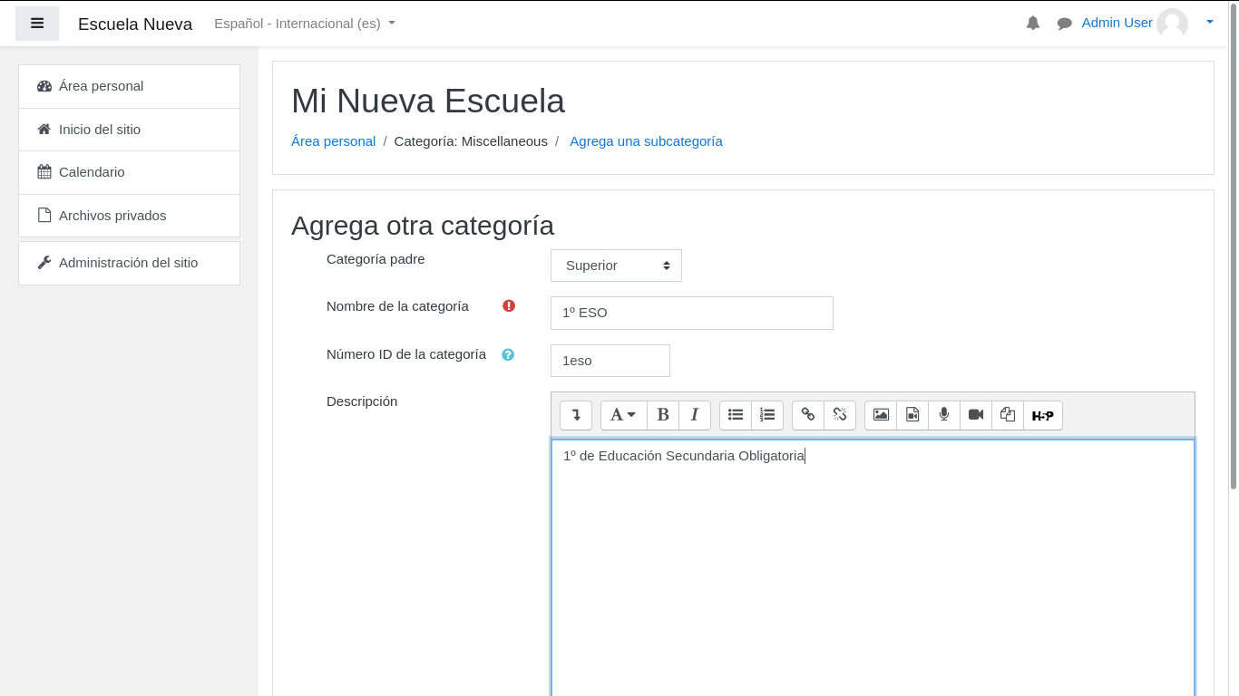This screenshot has height=696, width=1239.
Task: Apply italic formatting in the editor toolbar
Action: [695, 415]
